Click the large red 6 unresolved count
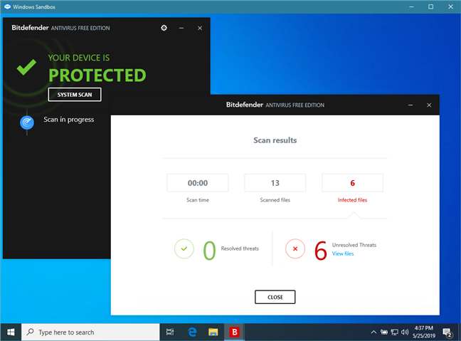Screen dimensions: 461x341 (x=320, y=251)
